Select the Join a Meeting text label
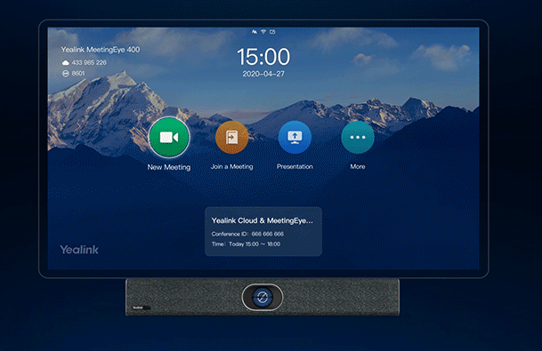 point(231,167)
